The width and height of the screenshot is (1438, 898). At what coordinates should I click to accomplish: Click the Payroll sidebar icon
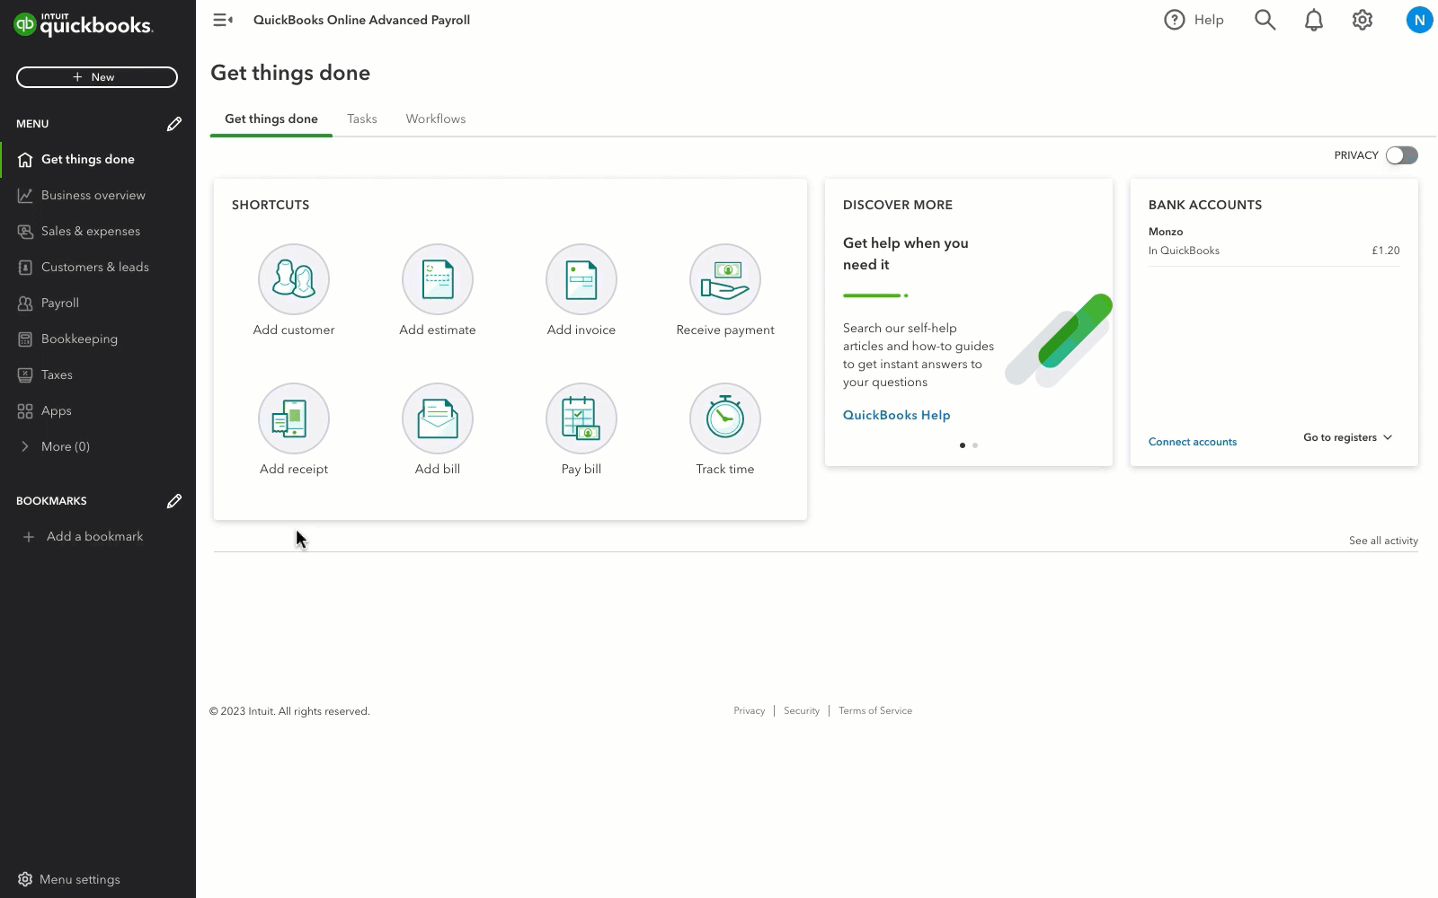(25, 303)
